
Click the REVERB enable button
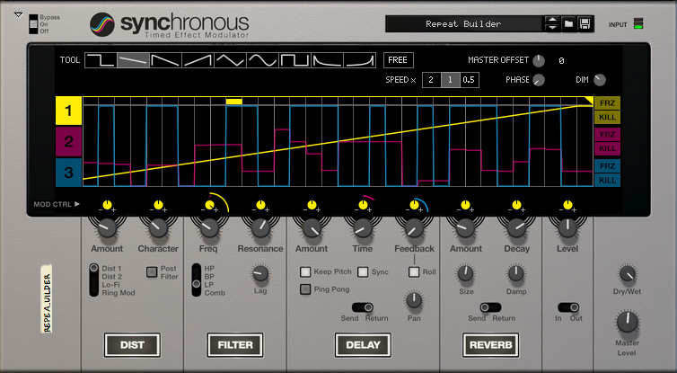click(x=491, y=344)
